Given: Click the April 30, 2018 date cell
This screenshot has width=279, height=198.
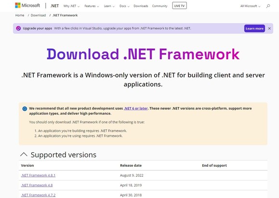Looking at the screenshot, I should [x=131, y=195].
